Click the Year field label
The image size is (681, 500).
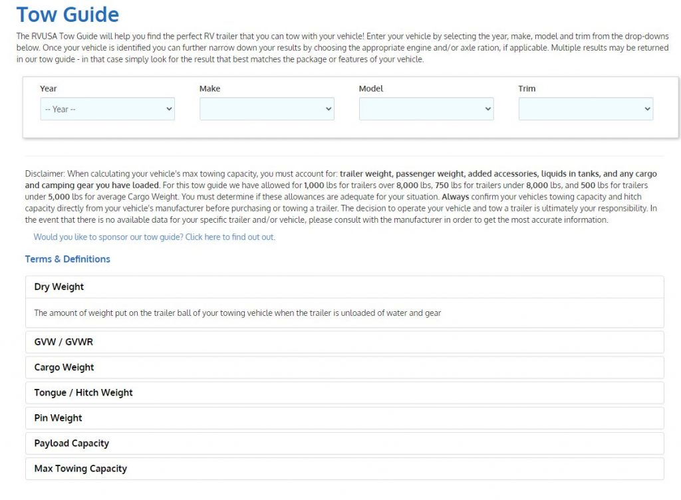pyautogui.click(x=48, y=88)
